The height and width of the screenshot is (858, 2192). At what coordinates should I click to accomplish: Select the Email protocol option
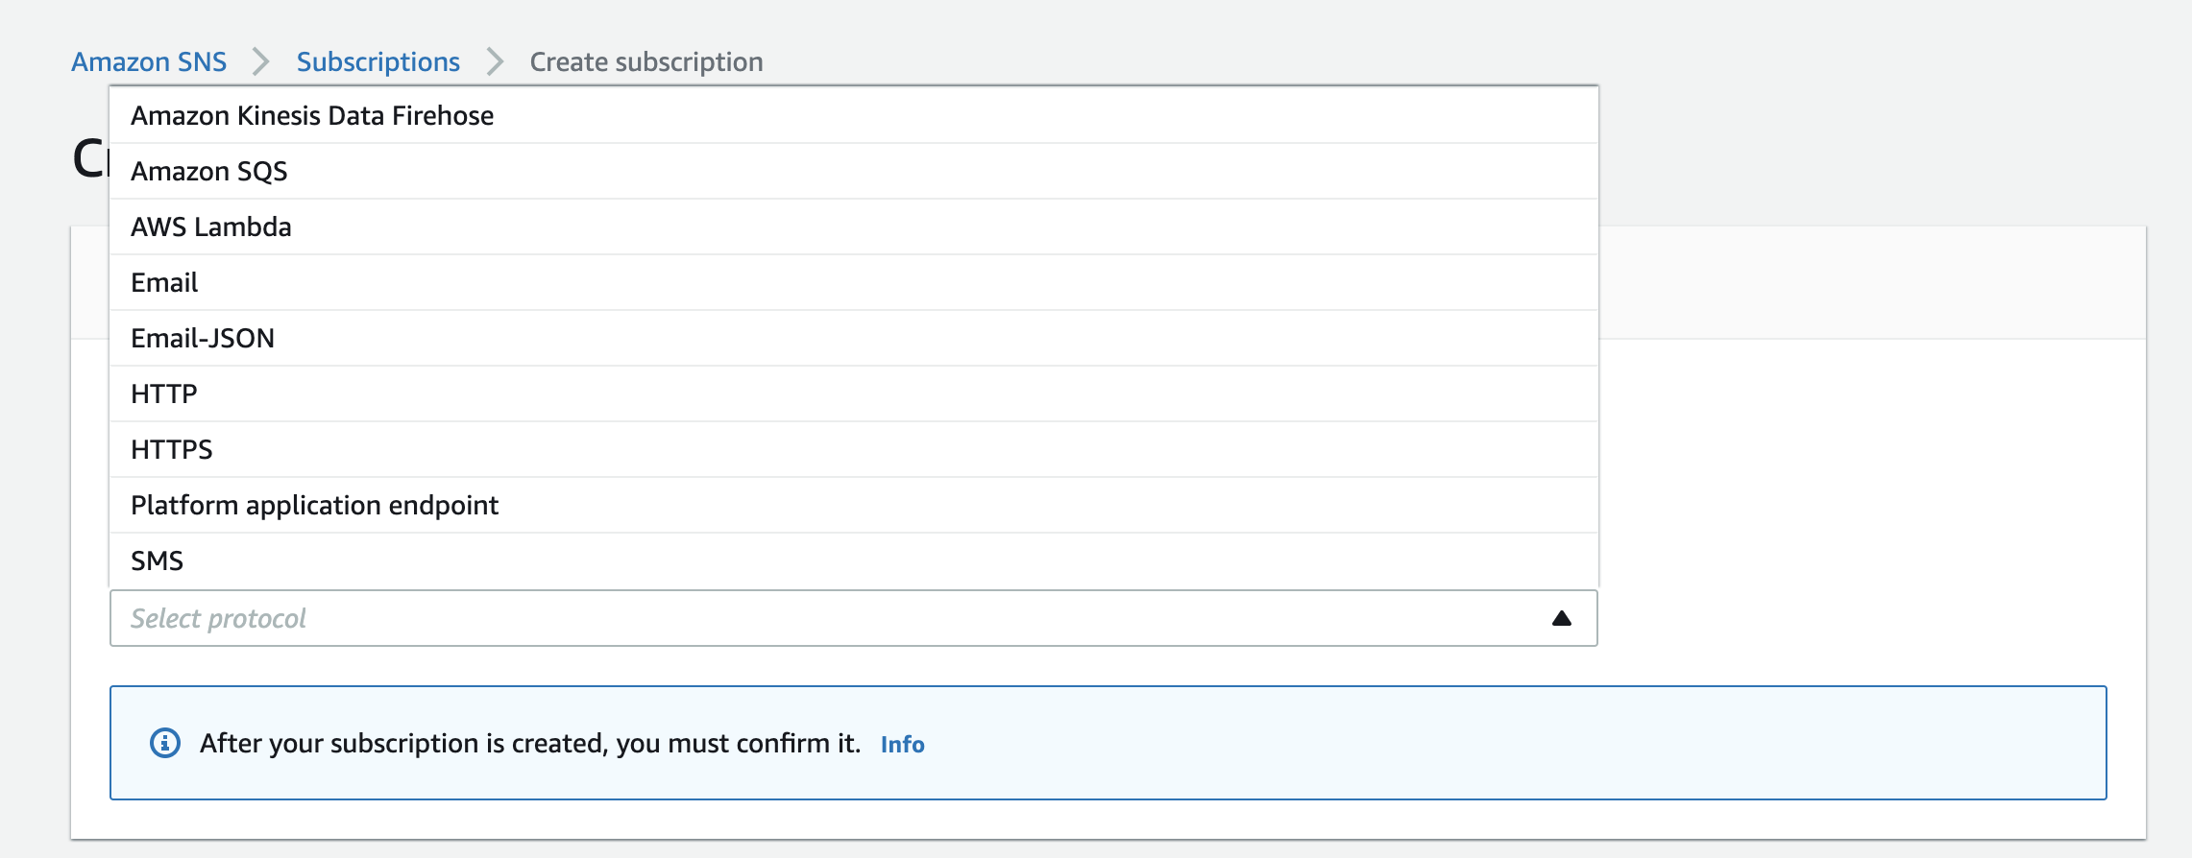click(x=164, y=282)
